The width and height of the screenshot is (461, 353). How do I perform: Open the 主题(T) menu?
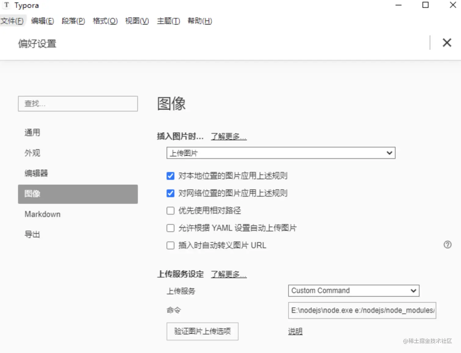coord(168,21)
